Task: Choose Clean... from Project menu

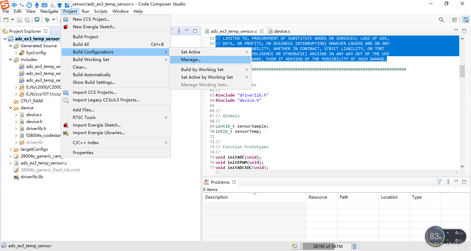Action: (x=116, y=67)
